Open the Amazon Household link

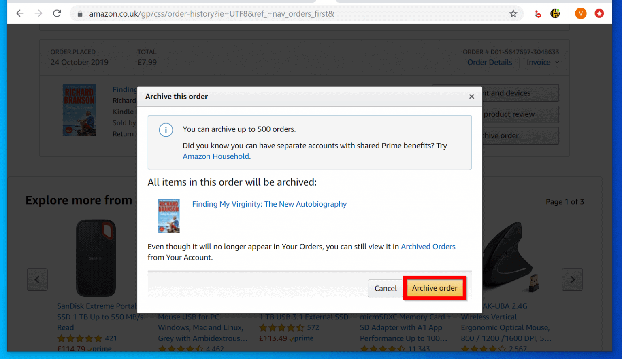coord(216,156)
